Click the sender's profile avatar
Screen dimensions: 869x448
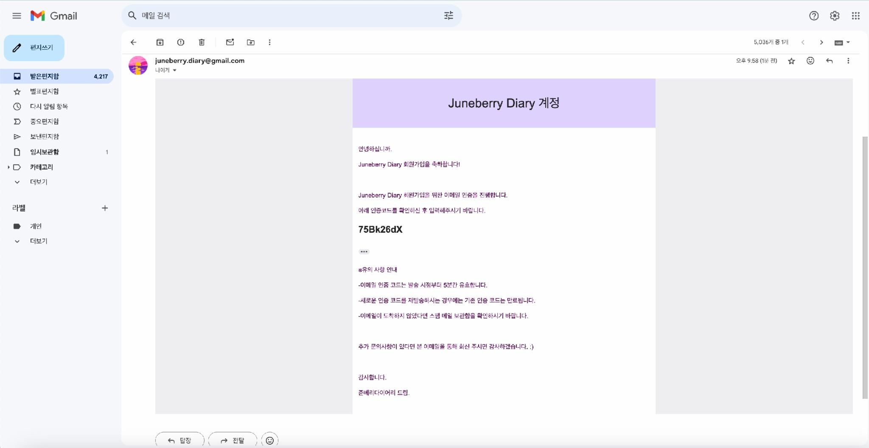pyautogui.click(x=138, y=65)
